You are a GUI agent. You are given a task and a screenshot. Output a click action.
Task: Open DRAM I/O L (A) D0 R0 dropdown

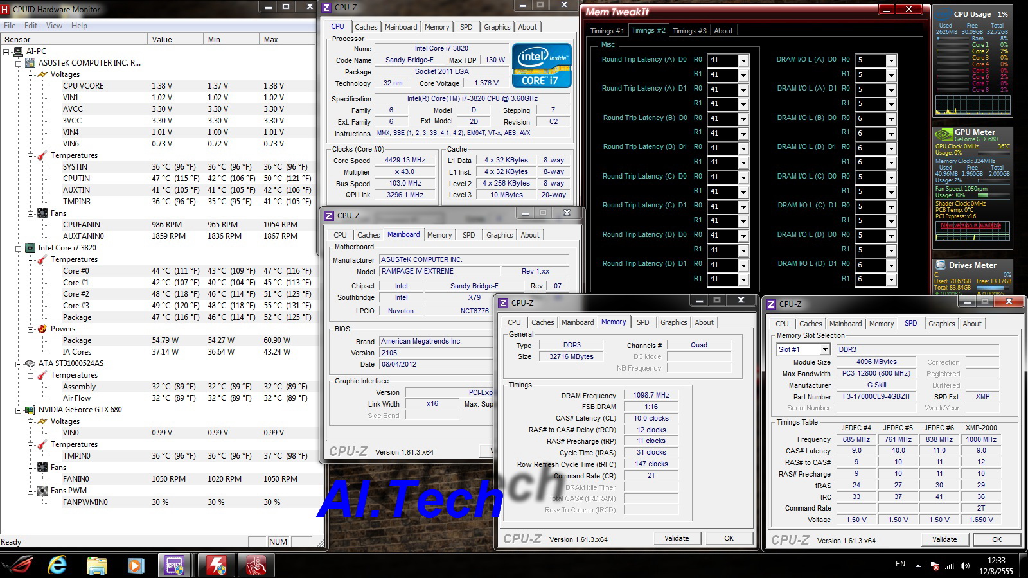point(891,60)
